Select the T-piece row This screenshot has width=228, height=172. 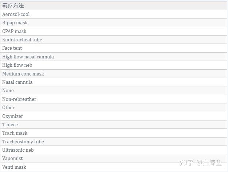click(114, 124)
